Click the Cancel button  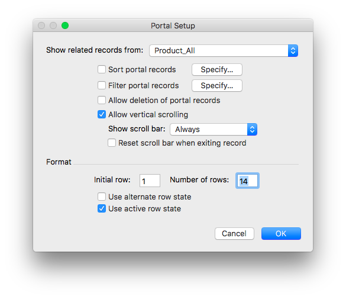234,233
